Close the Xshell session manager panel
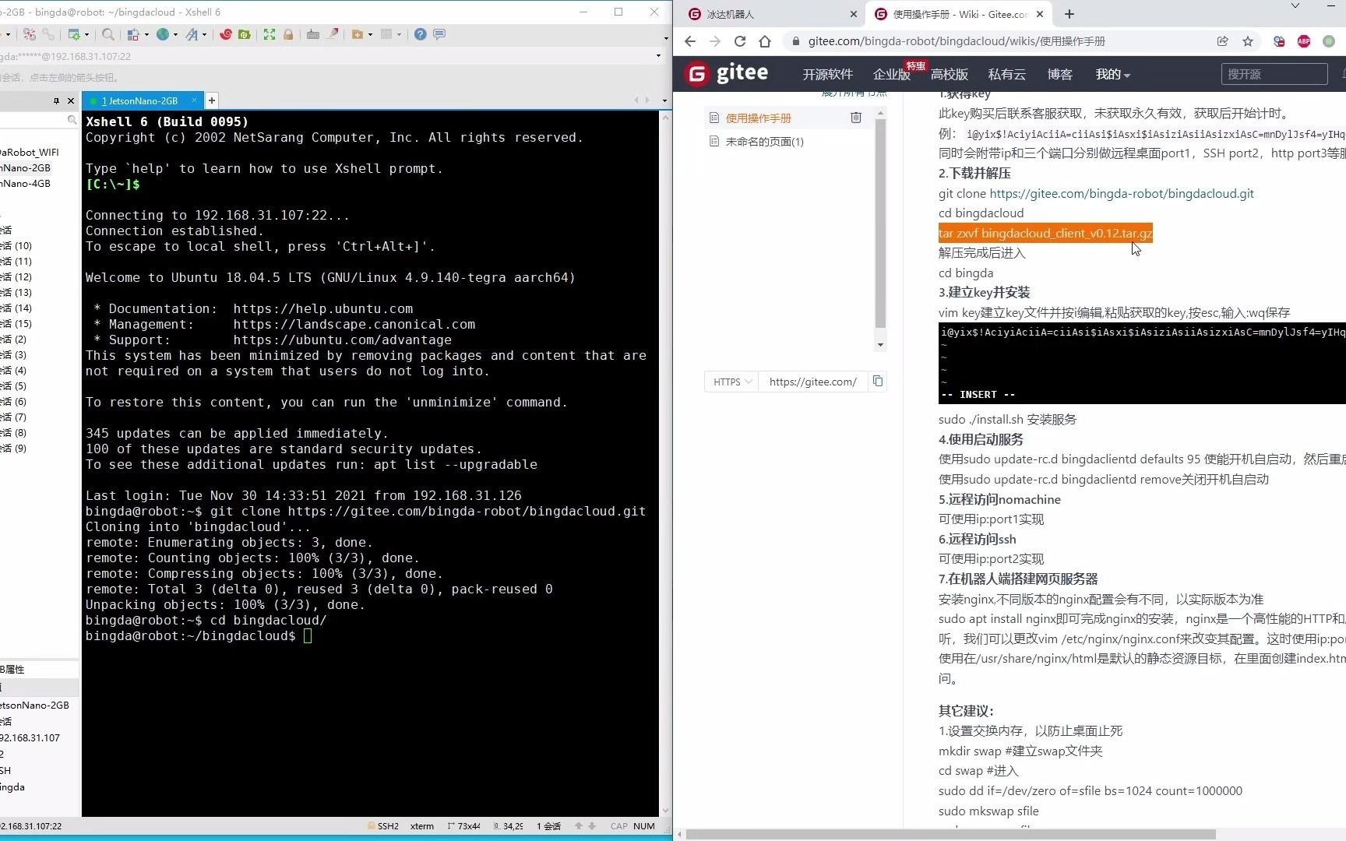Viewport: 1346px width, 841px height. pos(71,100)
